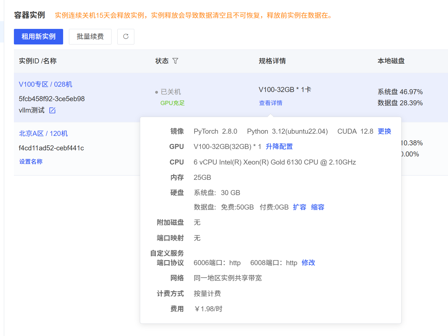
Task: Click the status filter funnel icon
Action: point(175,61)
